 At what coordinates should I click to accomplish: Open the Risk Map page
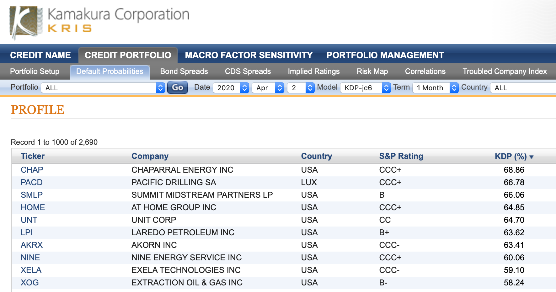click(372, 71)
